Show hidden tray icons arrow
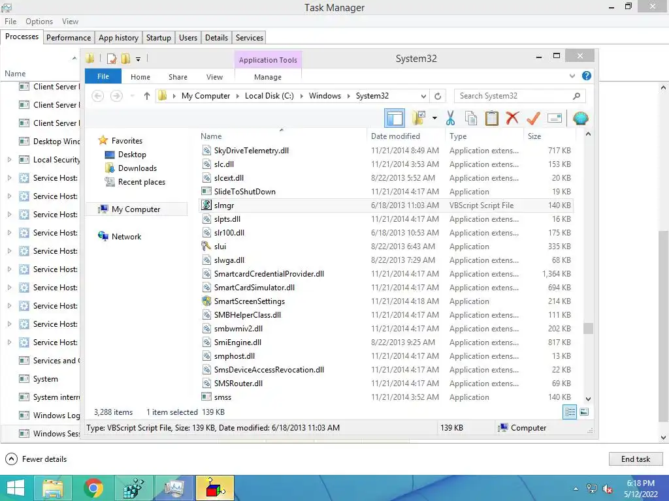This screenshot has width=669, height=501. 576,489
